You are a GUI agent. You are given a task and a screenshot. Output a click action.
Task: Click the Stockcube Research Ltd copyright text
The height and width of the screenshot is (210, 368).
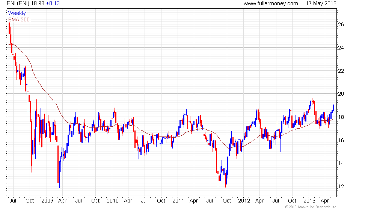coord(311,207)
